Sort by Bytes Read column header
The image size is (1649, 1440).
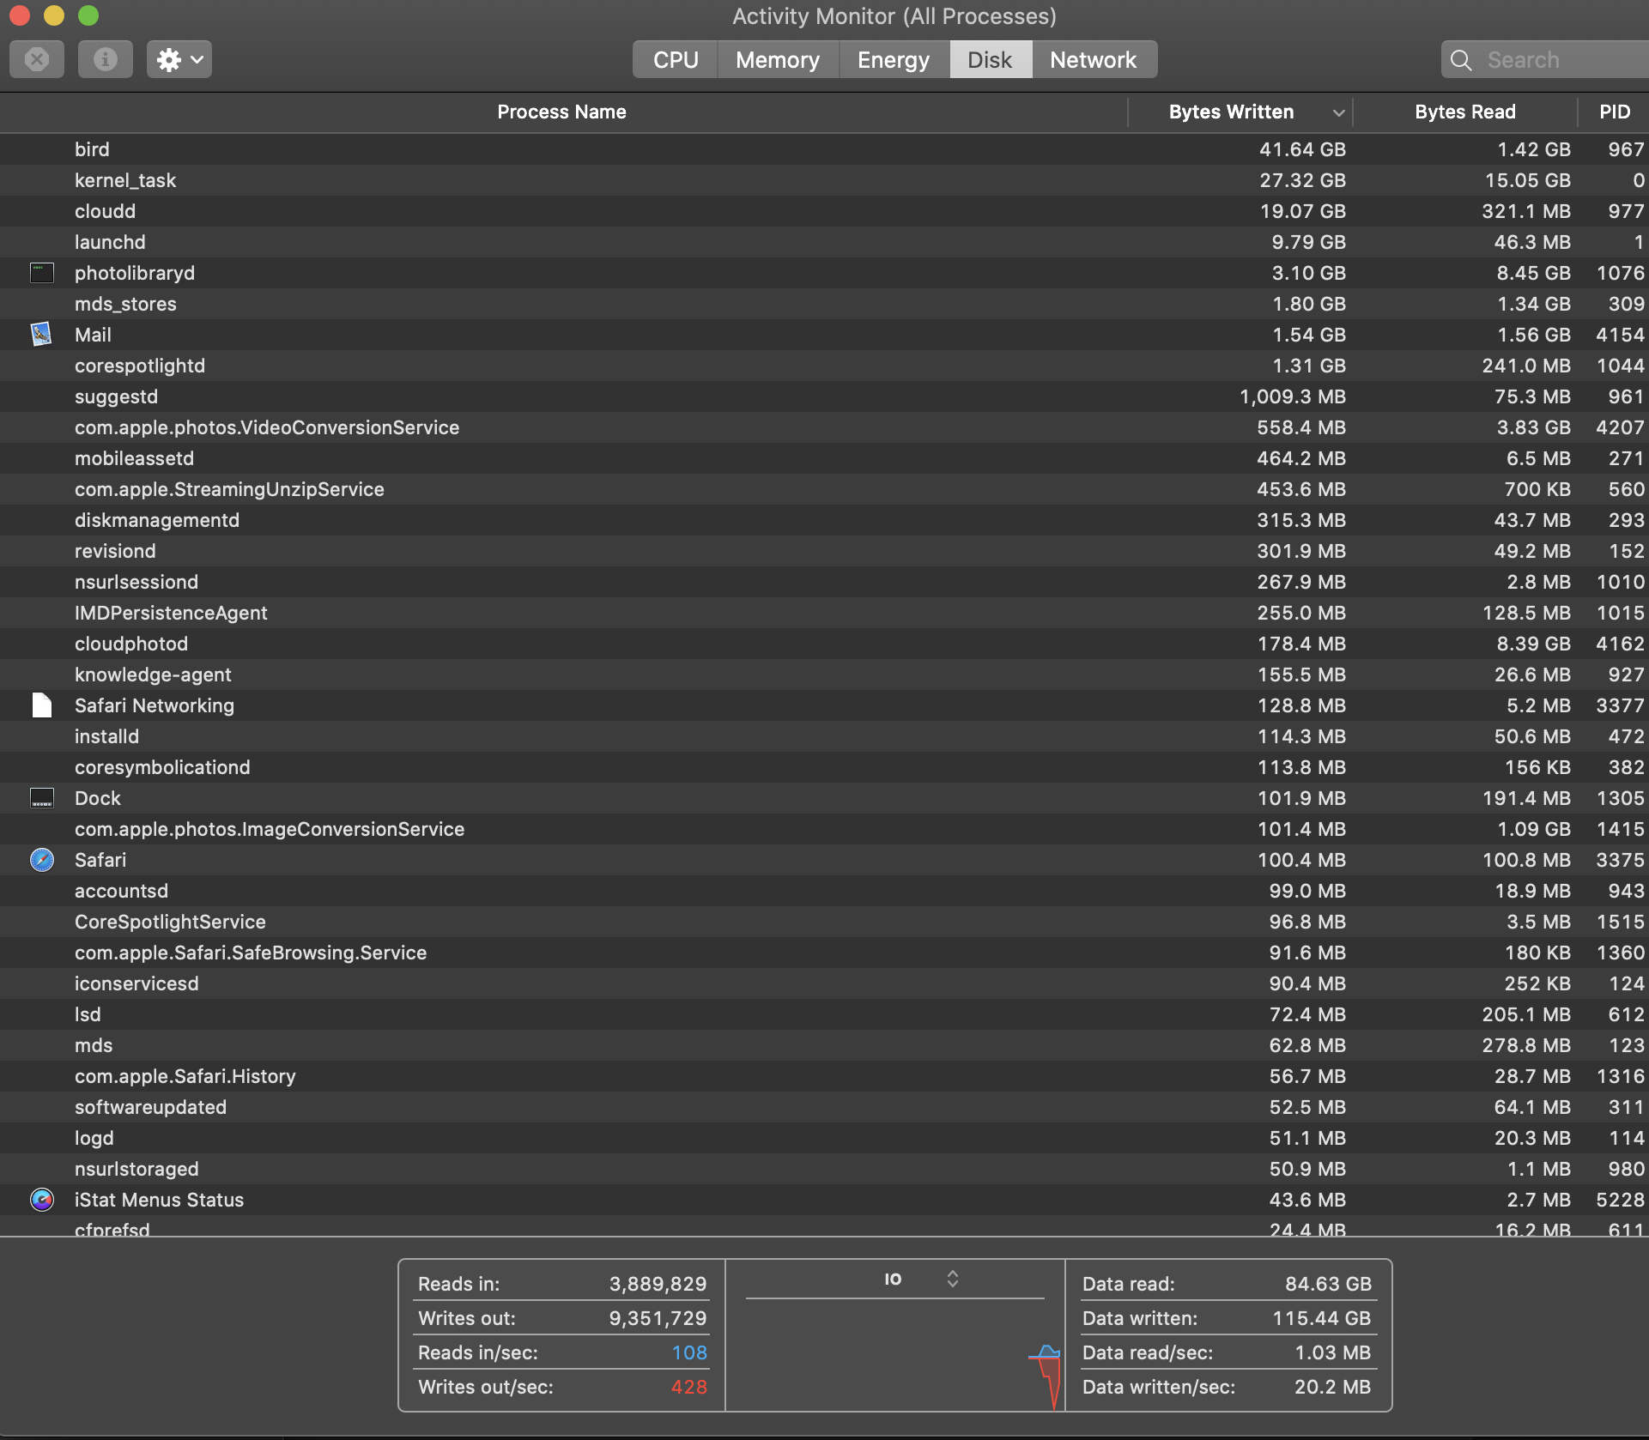[1465, 112]
